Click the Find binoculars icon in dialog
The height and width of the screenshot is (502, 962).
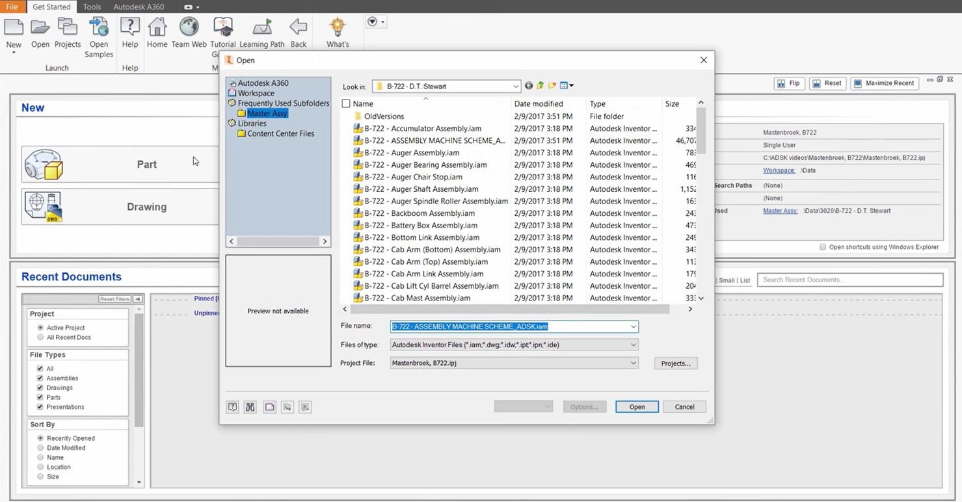tap(250, 407)
